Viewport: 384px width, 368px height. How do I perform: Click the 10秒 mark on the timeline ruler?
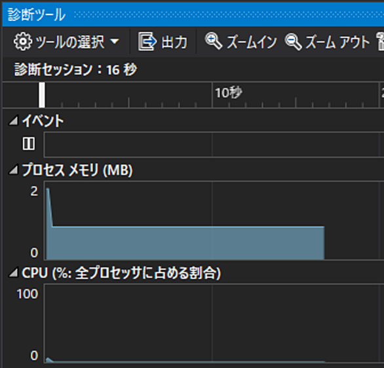click(229, 93)
